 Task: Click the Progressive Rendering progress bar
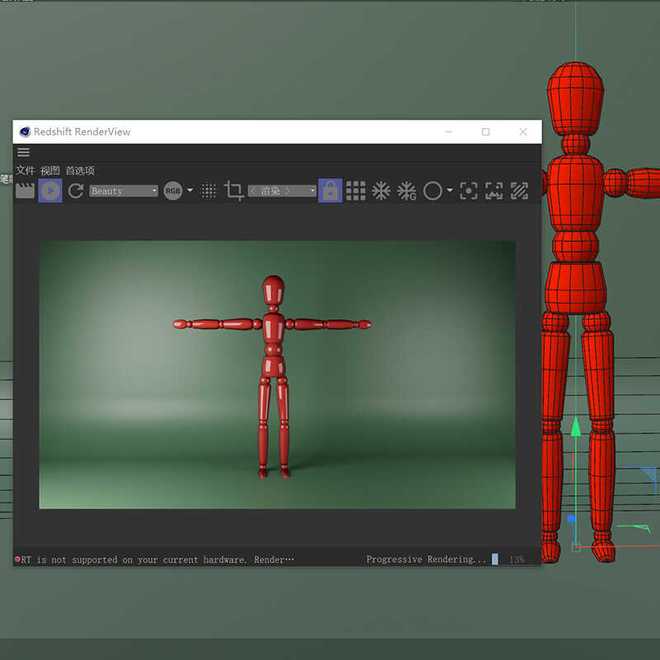pos(495,559)
